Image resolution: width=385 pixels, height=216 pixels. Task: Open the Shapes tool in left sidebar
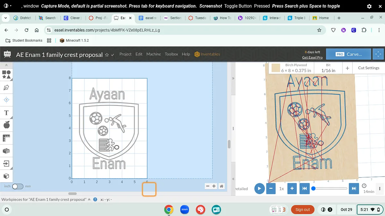coord(6,74)
